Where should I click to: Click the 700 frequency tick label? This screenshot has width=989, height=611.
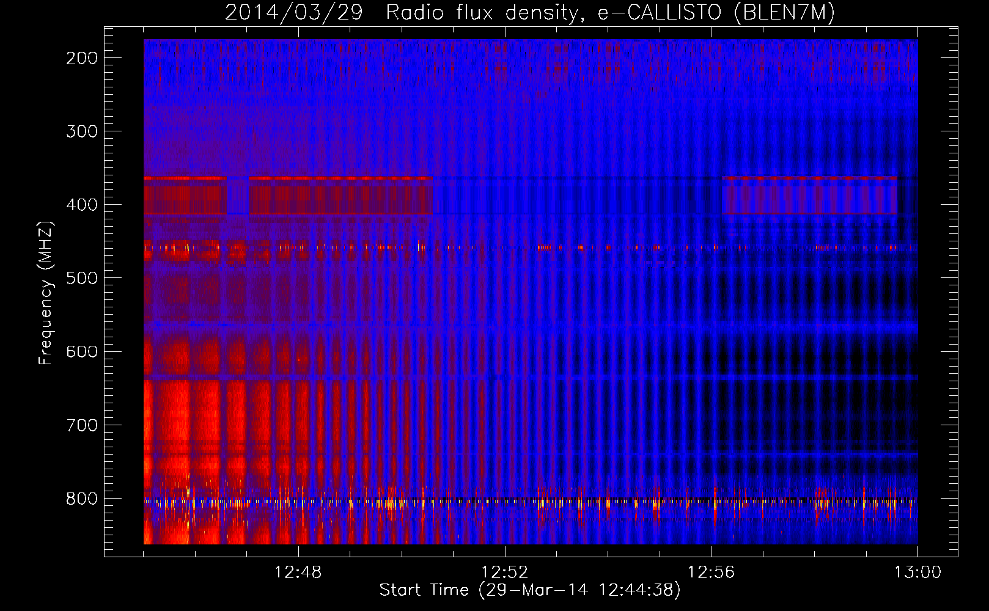point(82,425)
